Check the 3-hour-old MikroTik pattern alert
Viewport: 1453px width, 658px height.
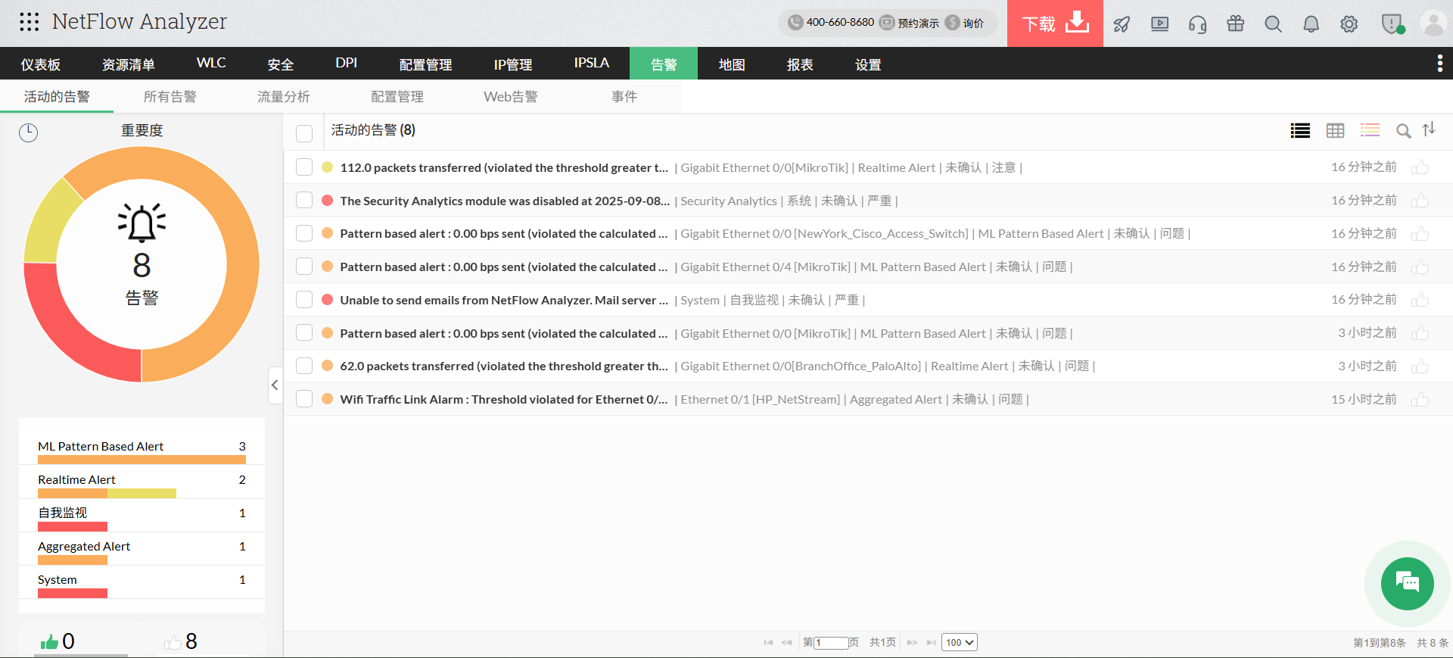coord(304,332)
